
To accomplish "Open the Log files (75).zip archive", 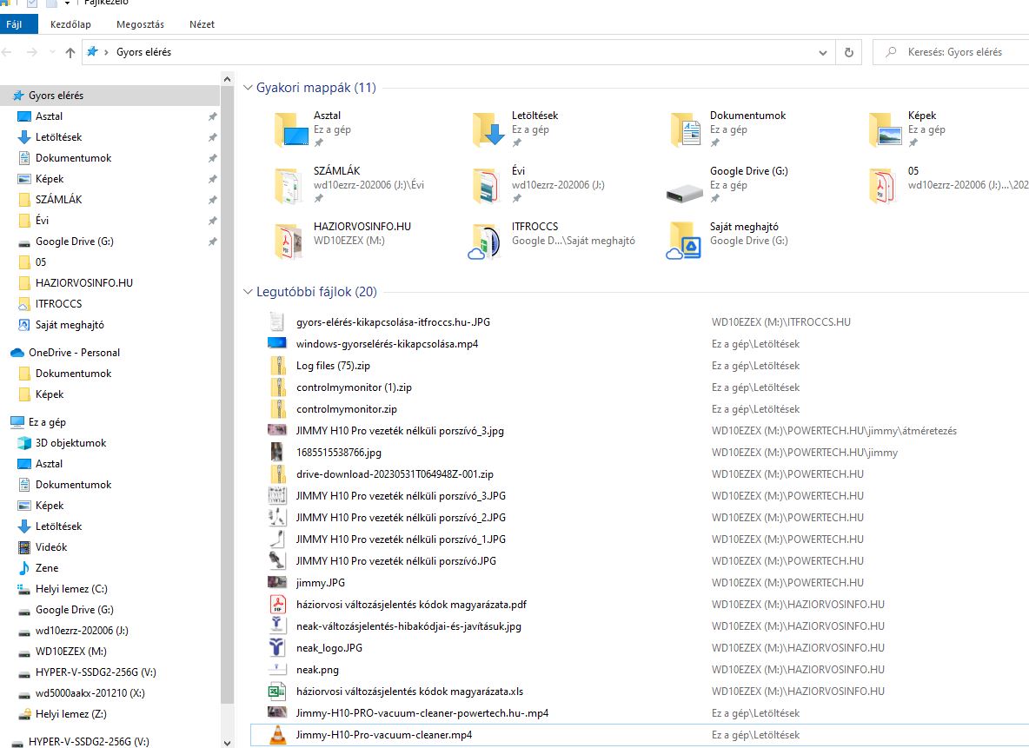I will point(333,366).
